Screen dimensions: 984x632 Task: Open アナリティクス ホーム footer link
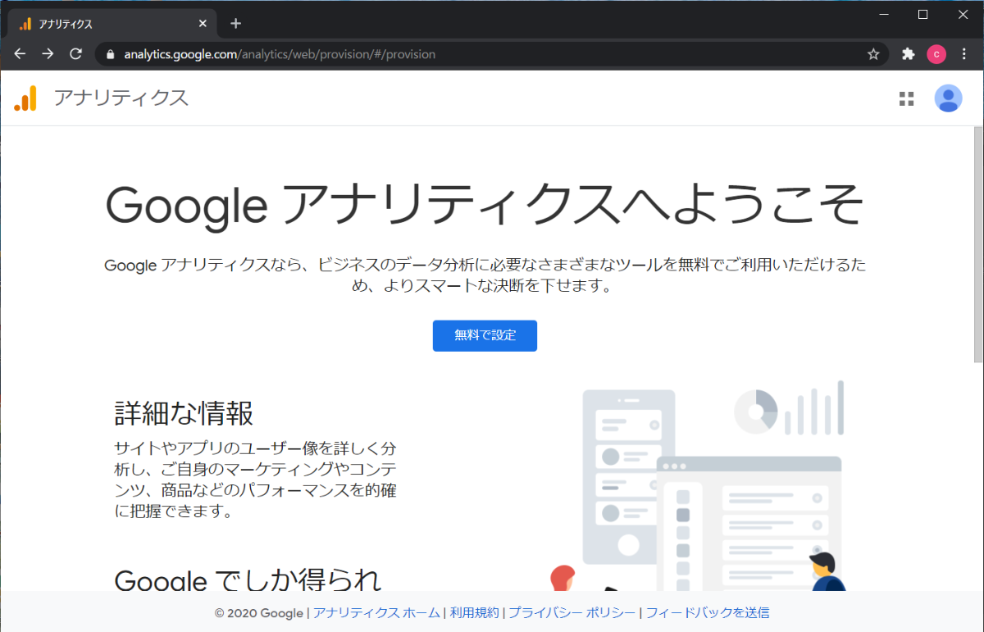tap(376, 612)
